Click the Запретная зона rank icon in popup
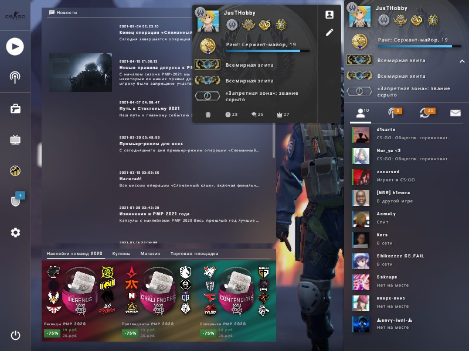Screen dimensions: 469x351 coord(208,96)
